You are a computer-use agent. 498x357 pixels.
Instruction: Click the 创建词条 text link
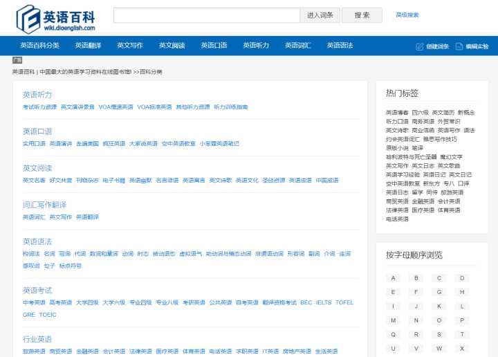click(x=437, y=46)
